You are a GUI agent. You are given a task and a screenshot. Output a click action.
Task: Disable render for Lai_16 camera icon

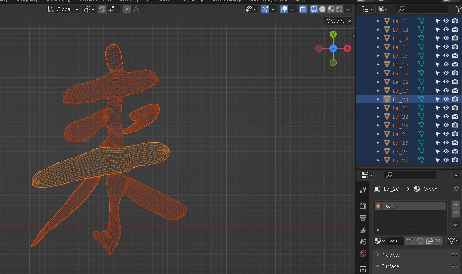click(455, 64)
